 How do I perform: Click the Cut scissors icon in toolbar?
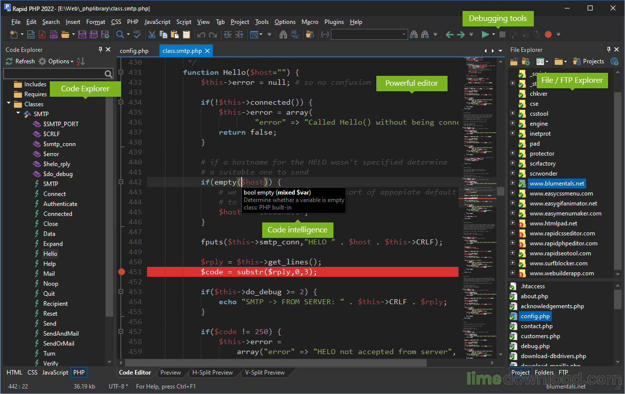click(x=152, y=34)
